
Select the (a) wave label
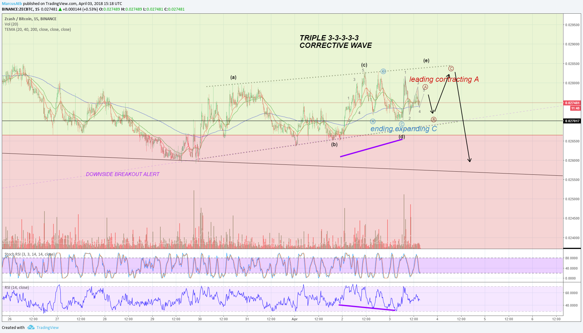tap(233, 77)
